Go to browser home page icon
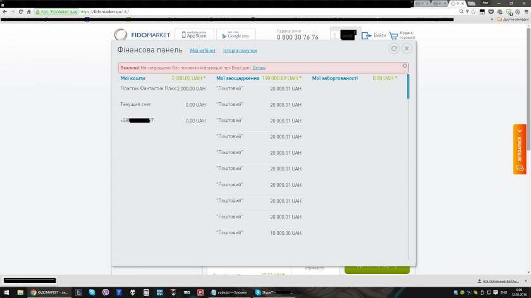The width and height of the screenshot is (531, 298). click(29, 11)
